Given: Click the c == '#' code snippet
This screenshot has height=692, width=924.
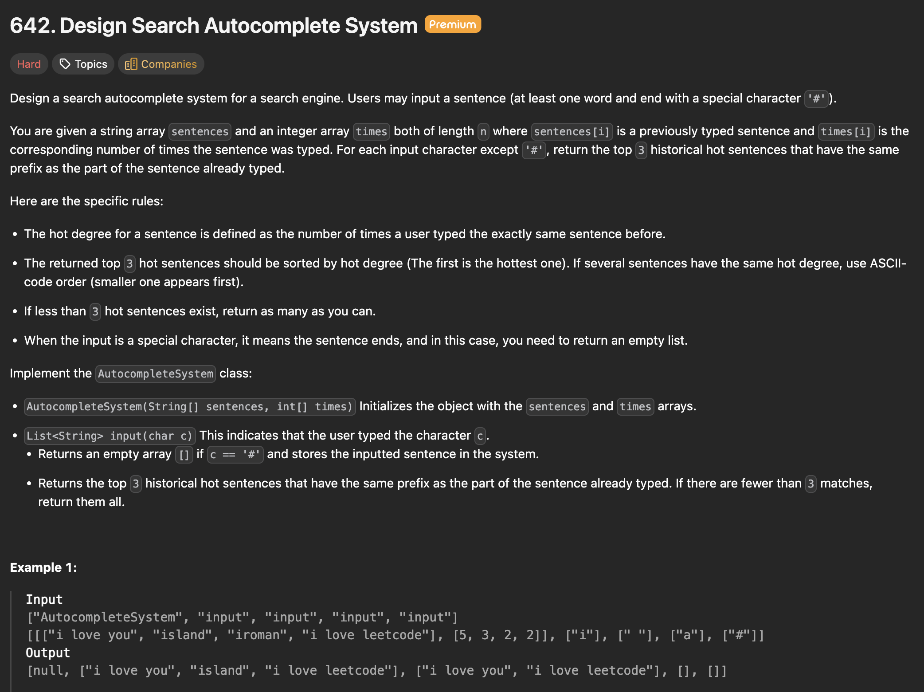Looking at the screenshot, I should [235, 454].
